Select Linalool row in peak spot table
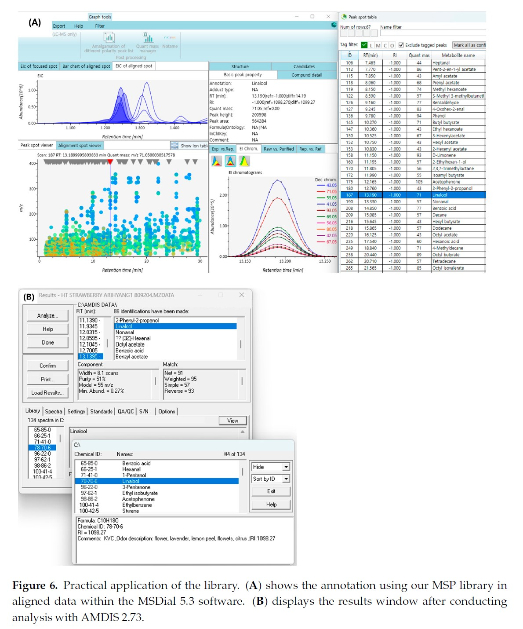 413,195
